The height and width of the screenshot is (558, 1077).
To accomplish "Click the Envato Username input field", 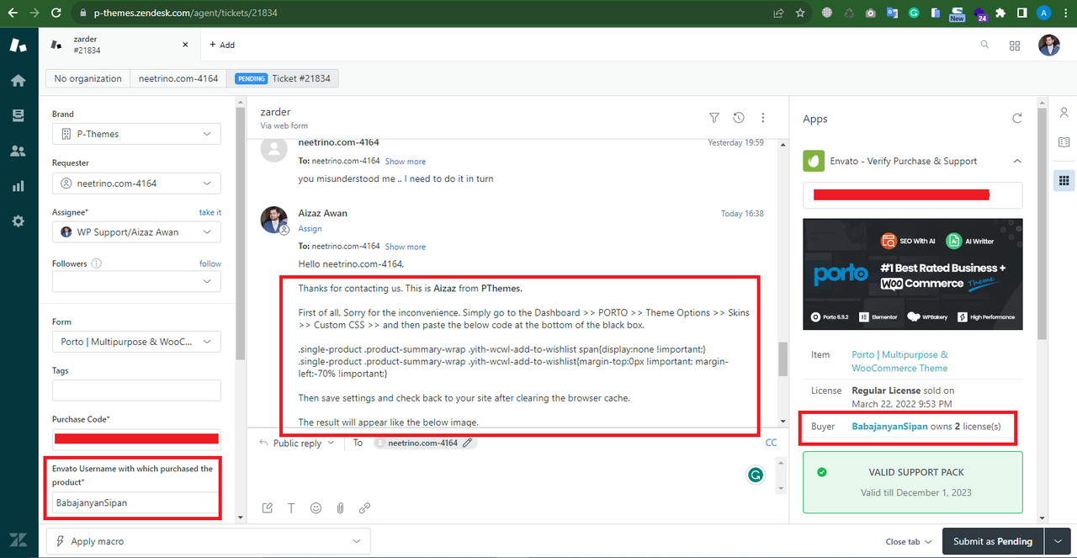I will pyautogui.click(x=135, y=502).
